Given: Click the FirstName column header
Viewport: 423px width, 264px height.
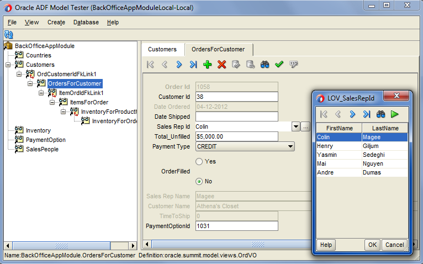Looking at the screenshot, I should [x=340, y=128].
